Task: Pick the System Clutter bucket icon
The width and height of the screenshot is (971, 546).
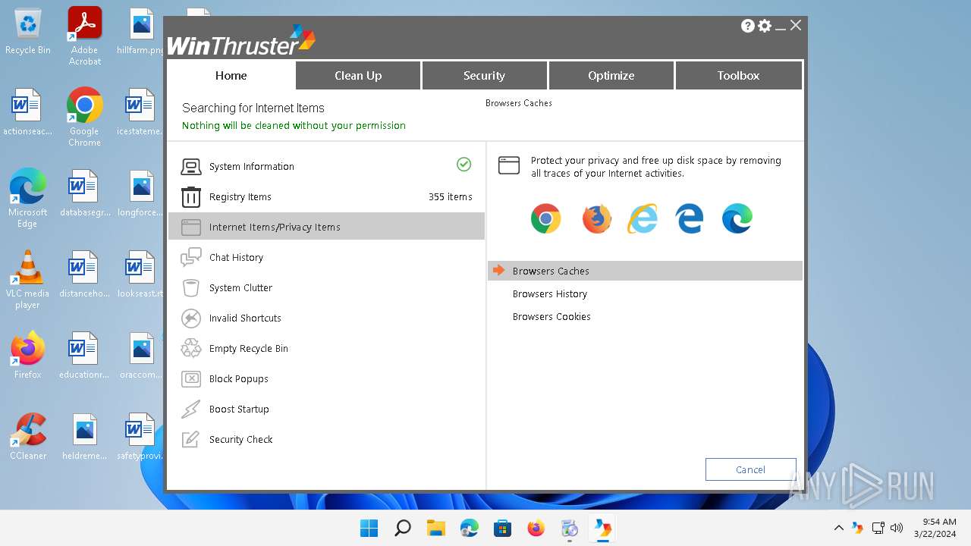Action: 191,288
